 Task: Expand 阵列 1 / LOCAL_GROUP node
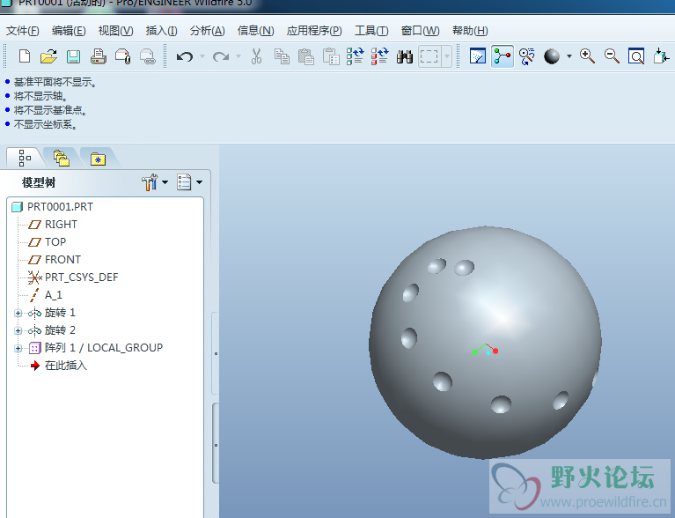coord(18,348)
